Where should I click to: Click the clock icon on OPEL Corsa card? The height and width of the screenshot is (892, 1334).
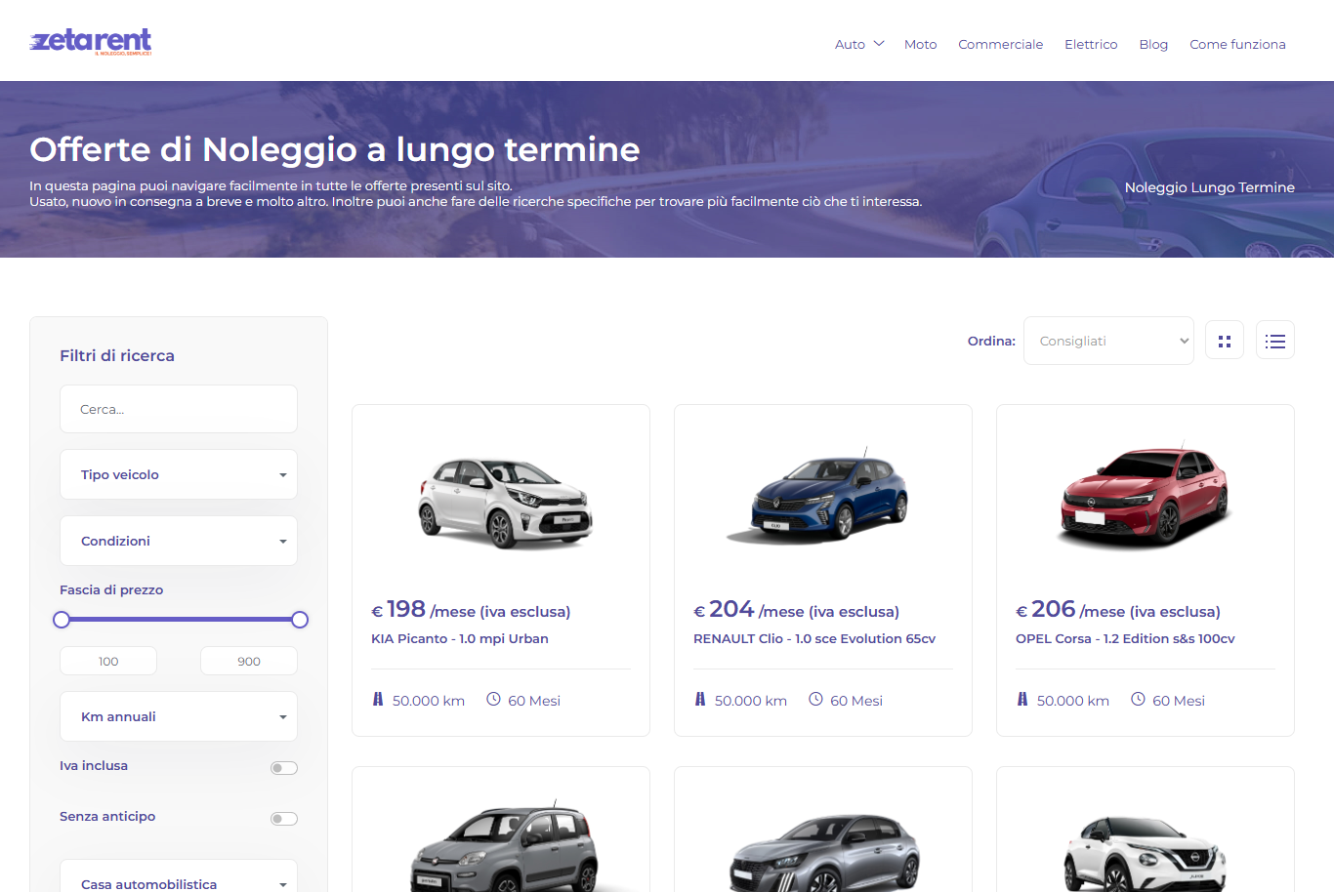1138,700
